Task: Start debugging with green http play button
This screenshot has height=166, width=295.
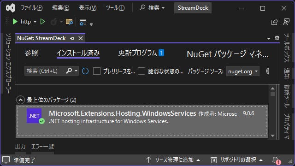Action: pos(15,22)
